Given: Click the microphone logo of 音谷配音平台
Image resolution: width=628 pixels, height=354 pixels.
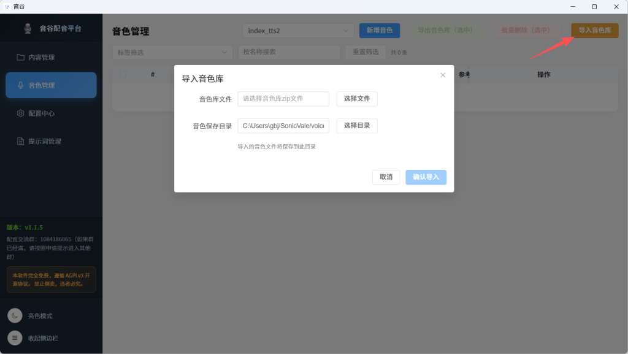Looking at the screenshot, I should [28, 28].
